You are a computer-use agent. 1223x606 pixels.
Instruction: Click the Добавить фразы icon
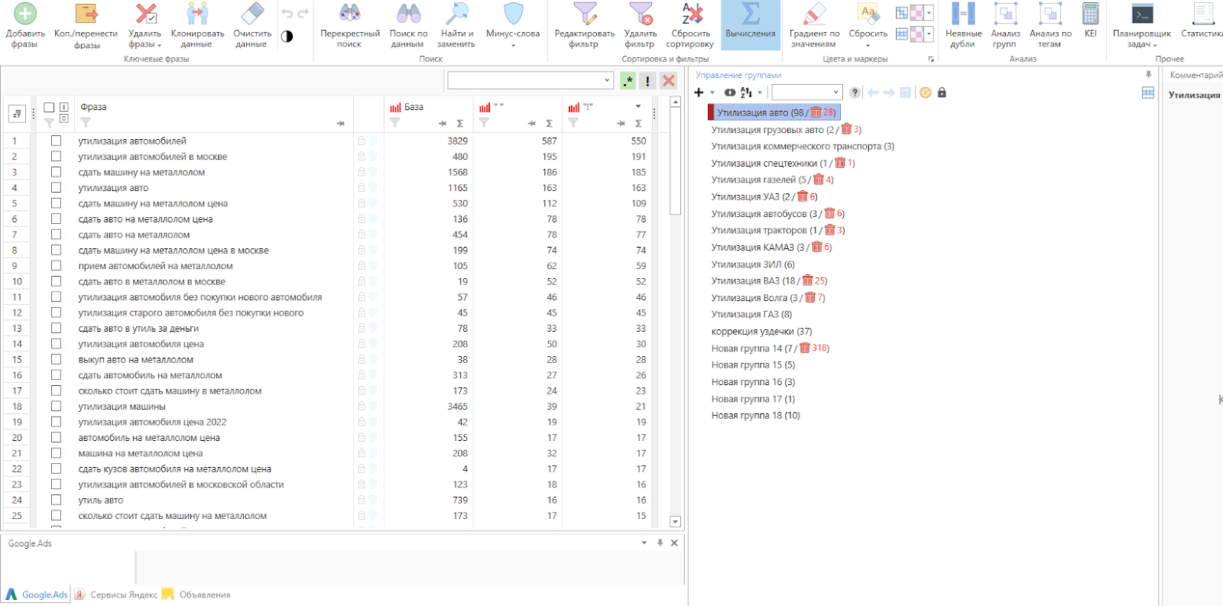pos(25,14)
